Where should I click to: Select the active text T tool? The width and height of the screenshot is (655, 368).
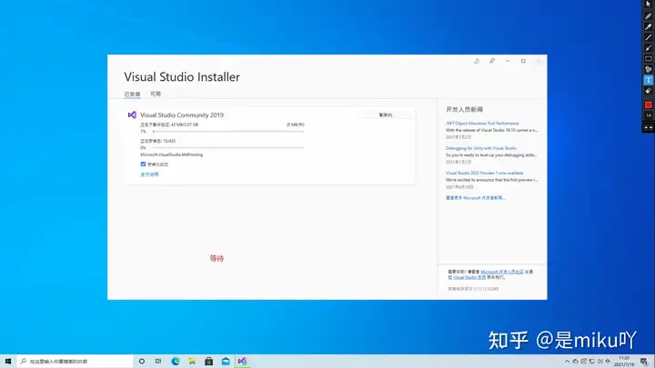click(x=648, y=80)
